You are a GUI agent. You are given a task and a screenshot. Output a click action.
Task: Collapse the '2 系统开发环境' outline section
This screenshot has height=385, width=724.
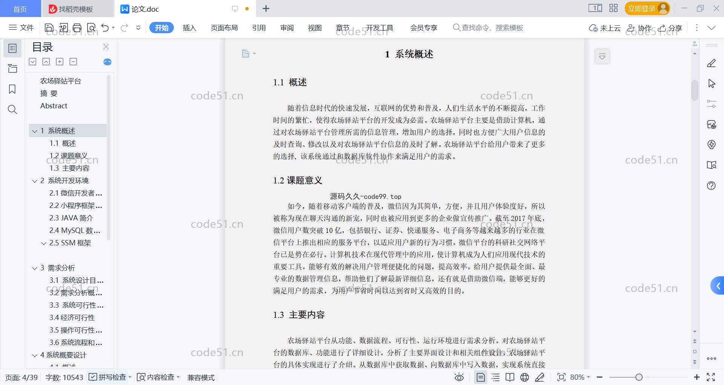35,181
